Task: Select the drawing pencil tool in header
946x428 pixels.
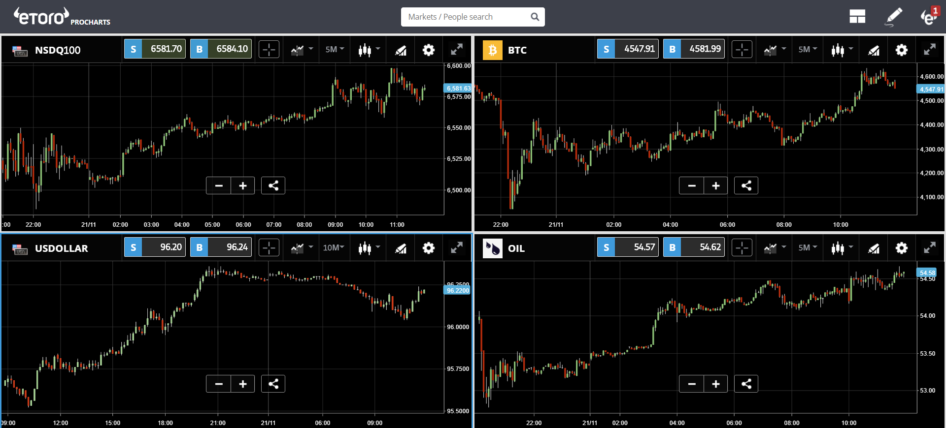Action: point(894,17)
